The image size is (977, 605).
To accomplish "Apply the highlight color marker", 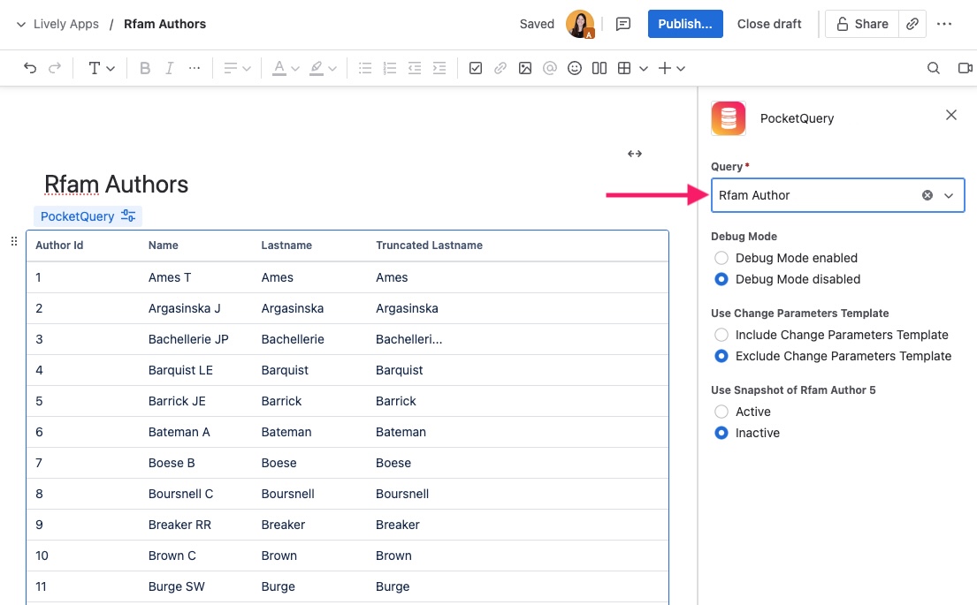I will pos(317,69).
